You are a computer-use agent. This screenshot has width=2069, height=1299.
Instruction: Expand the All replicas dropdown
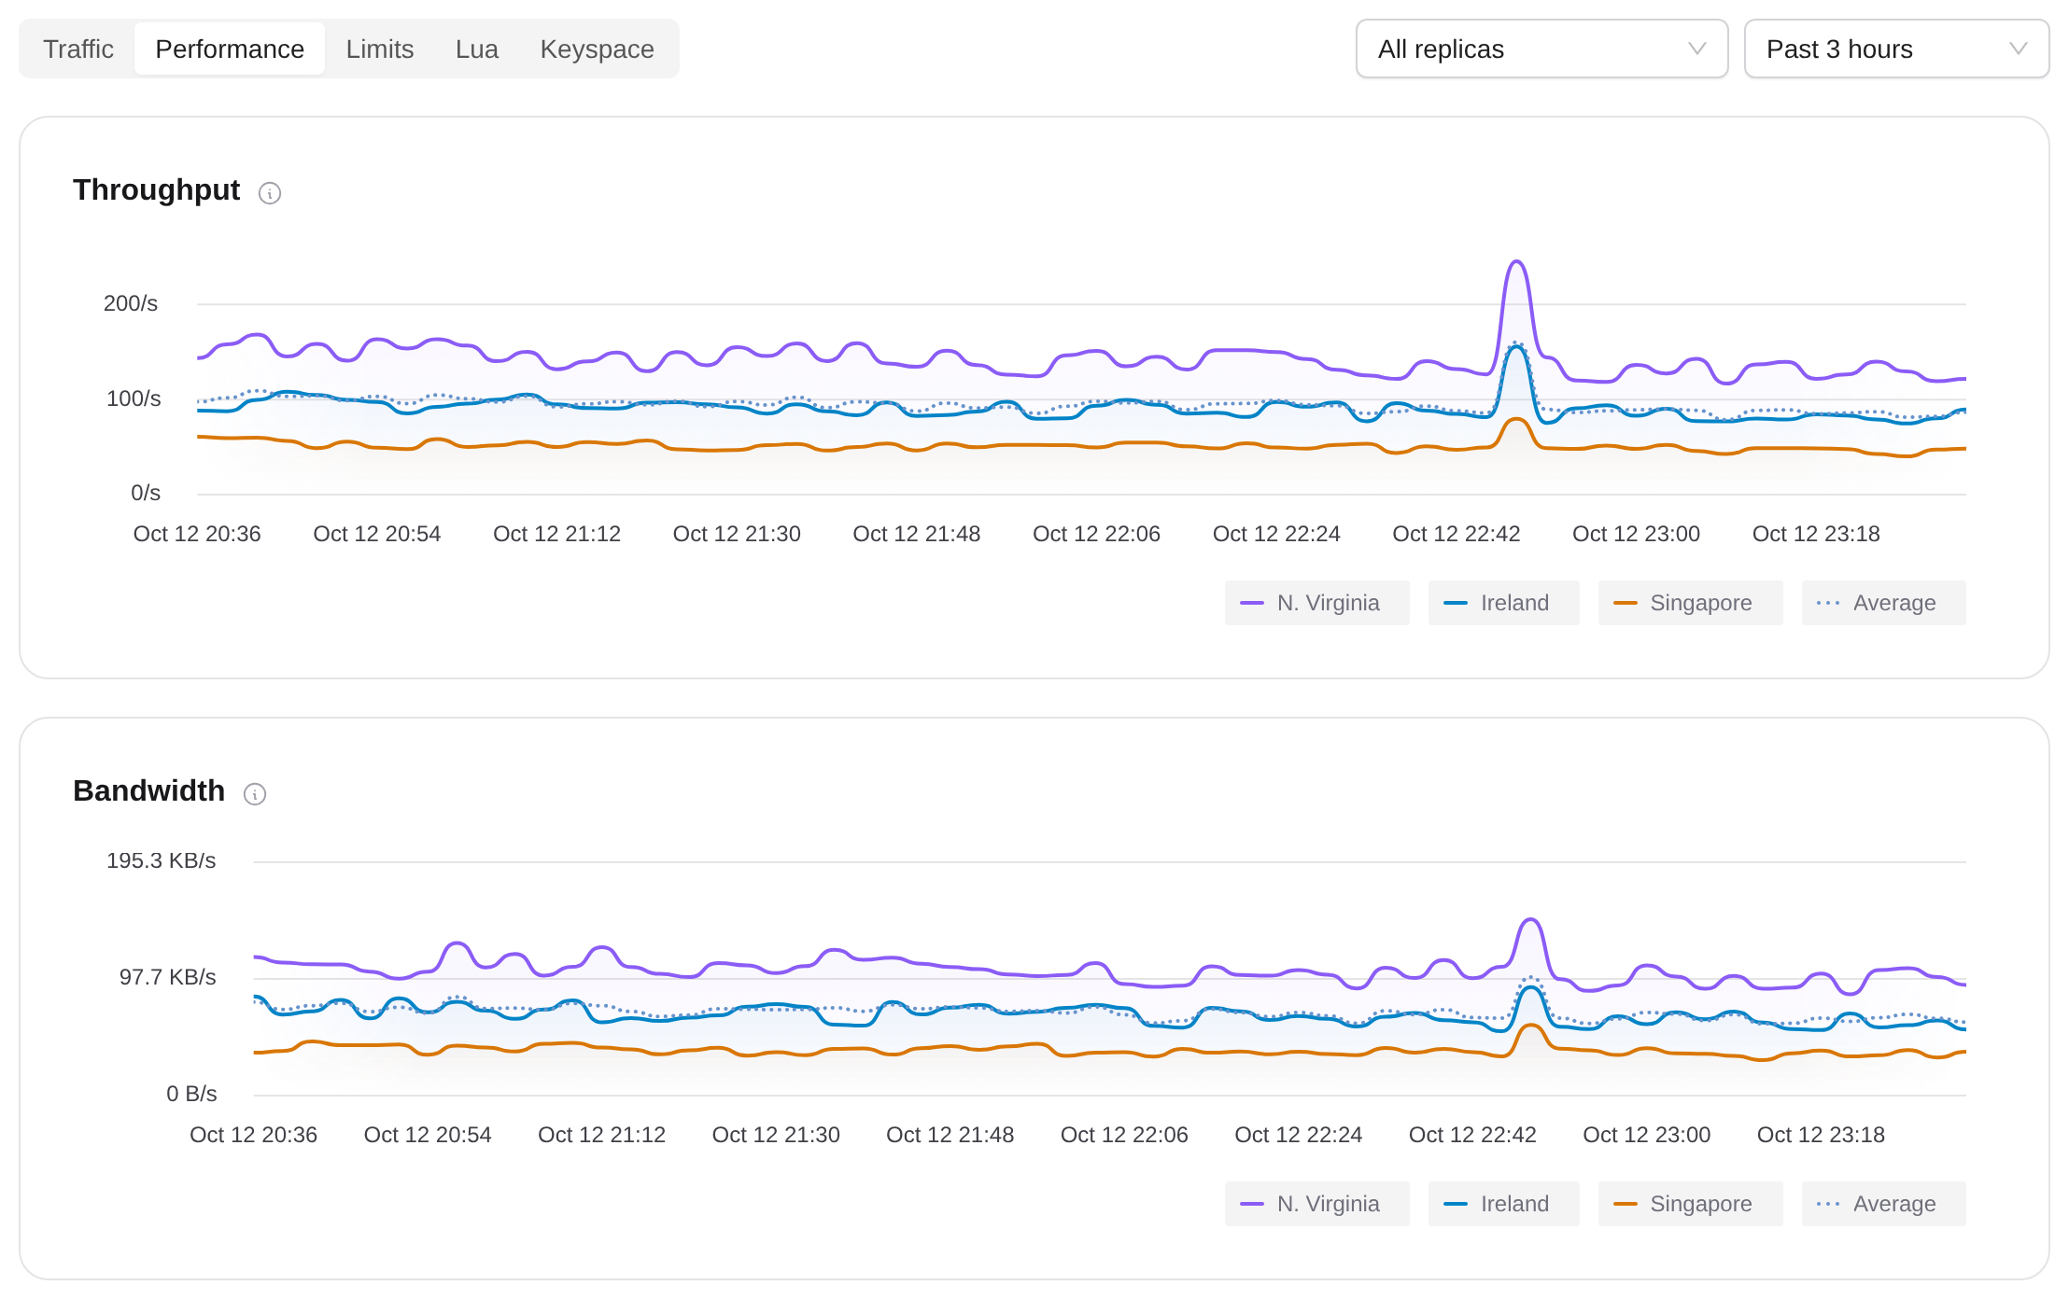[x=1541, y=49]
